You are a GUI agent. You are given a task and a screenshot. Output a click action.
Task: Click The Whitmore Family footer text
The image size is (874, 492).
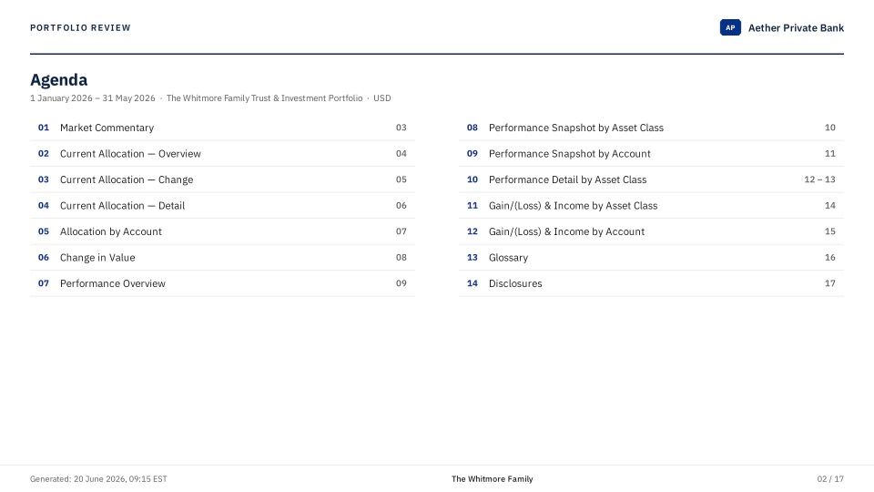coord(493,478)
